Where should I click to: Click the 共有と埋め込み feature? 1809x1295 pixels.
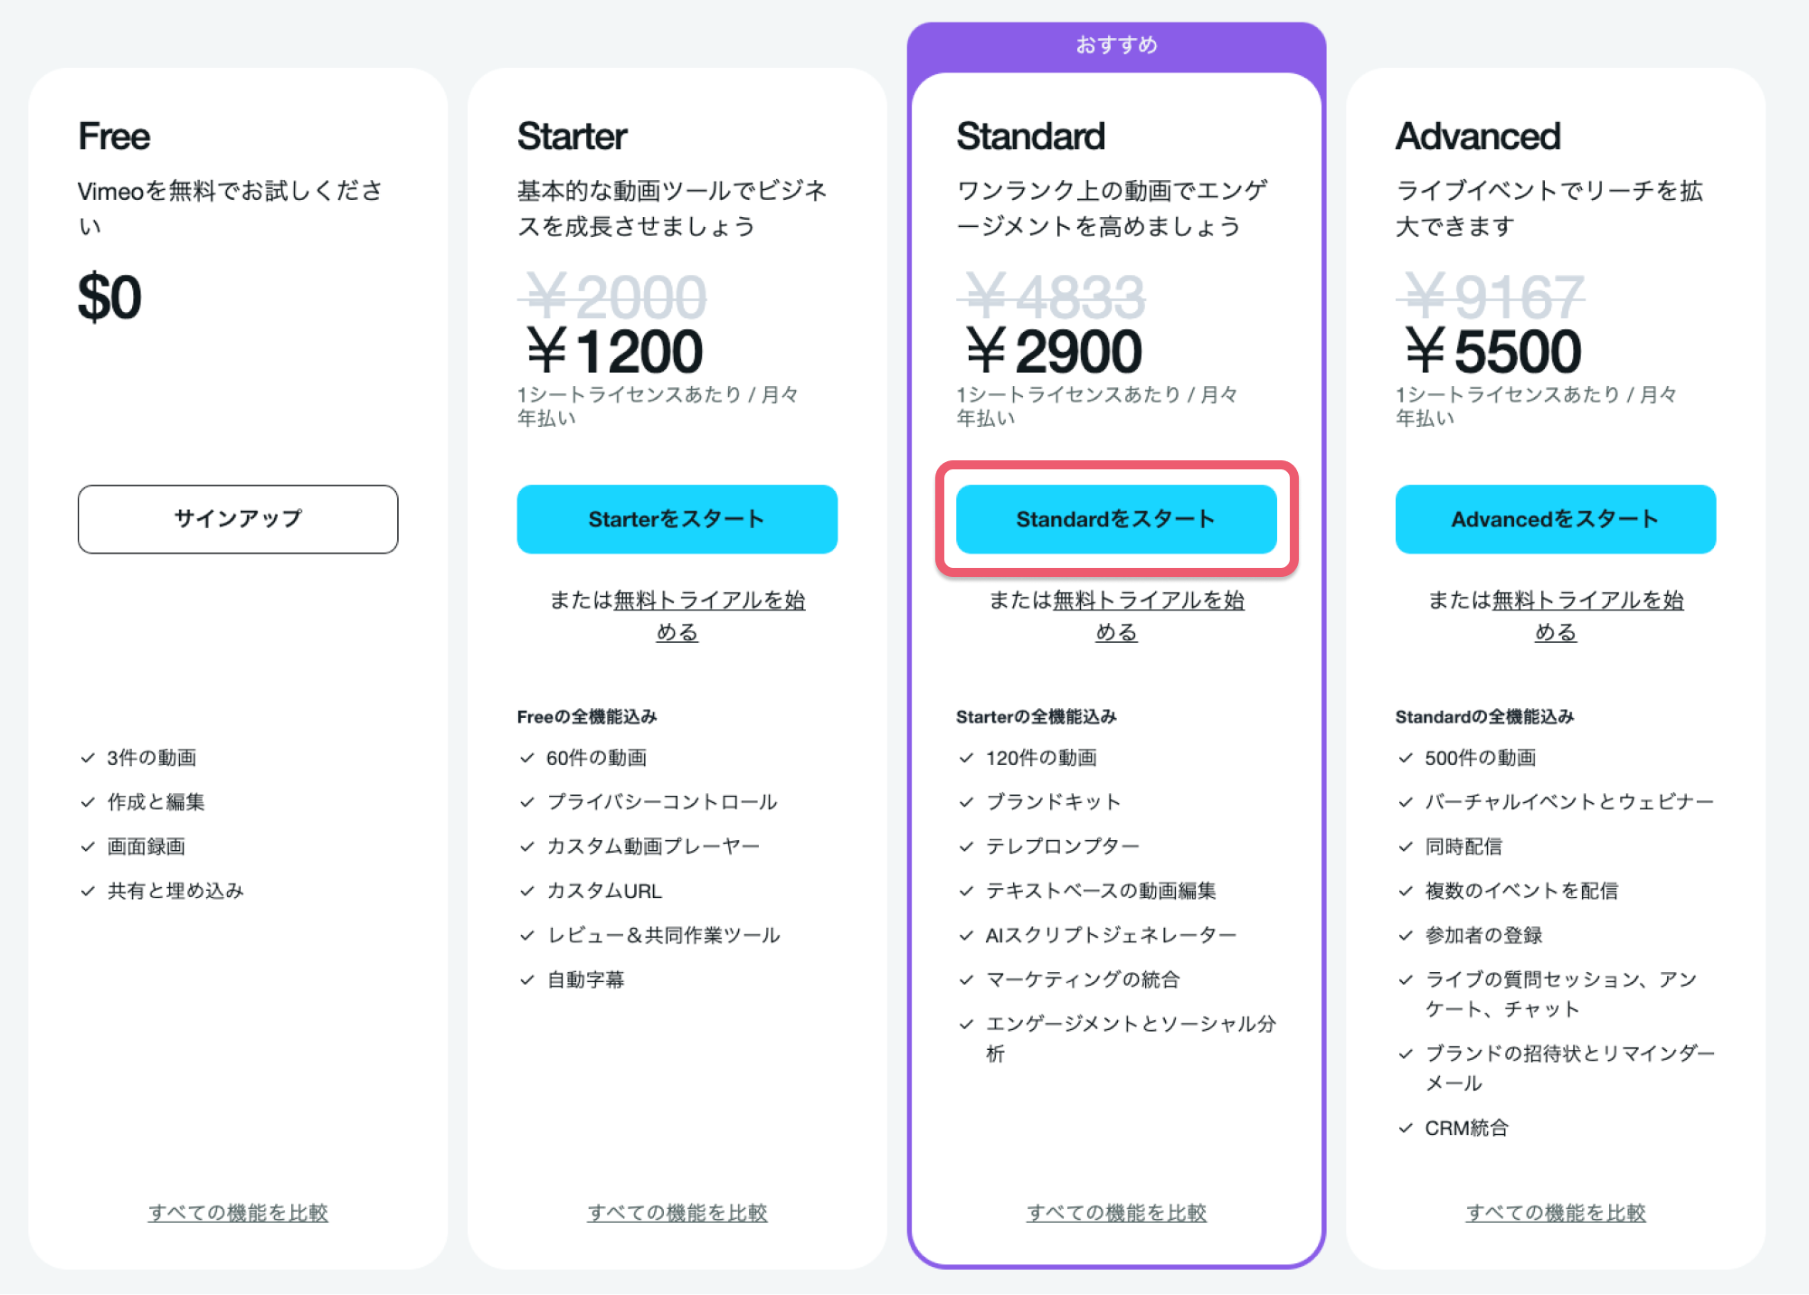click(x=175, y=891)
